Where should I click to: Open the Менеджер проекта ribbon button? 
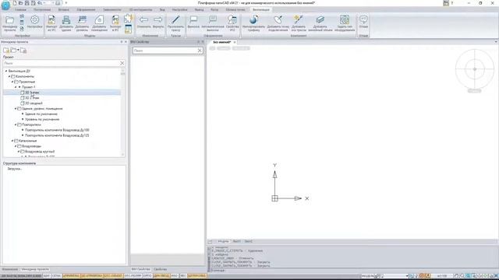[9, 23]
